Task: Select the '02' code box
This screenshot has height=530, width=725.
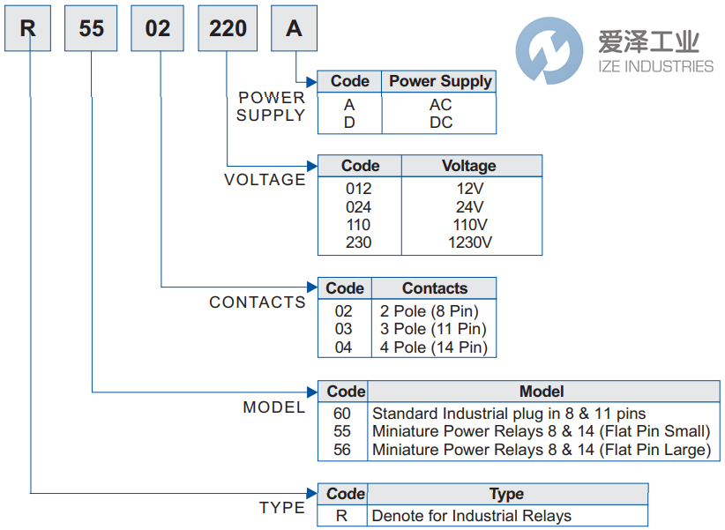Action: coord(157,28)
